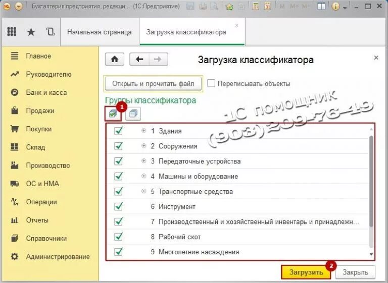The height and width of the screenshot is (283, 388).
Task: Click the Производство factory icon
Action: coord(15,165)
